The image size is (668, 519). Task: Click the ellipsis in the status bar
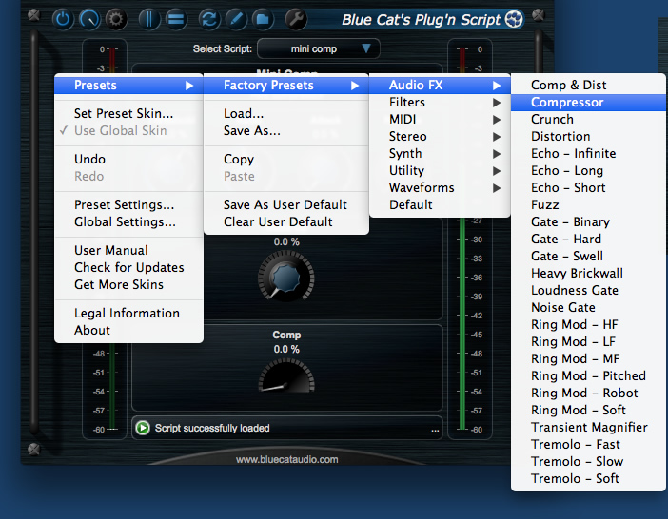[435, 430]
